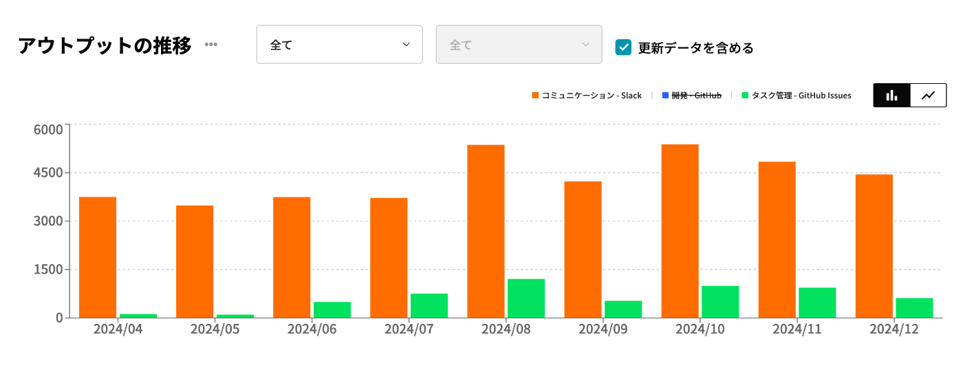Toggle タスク管理 - GitHub Issues legend series

click(796, 96)
